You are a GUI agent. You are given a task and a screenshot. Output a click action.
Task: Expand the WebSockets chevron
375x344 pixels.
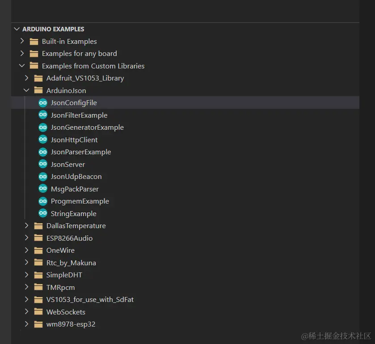26,311
